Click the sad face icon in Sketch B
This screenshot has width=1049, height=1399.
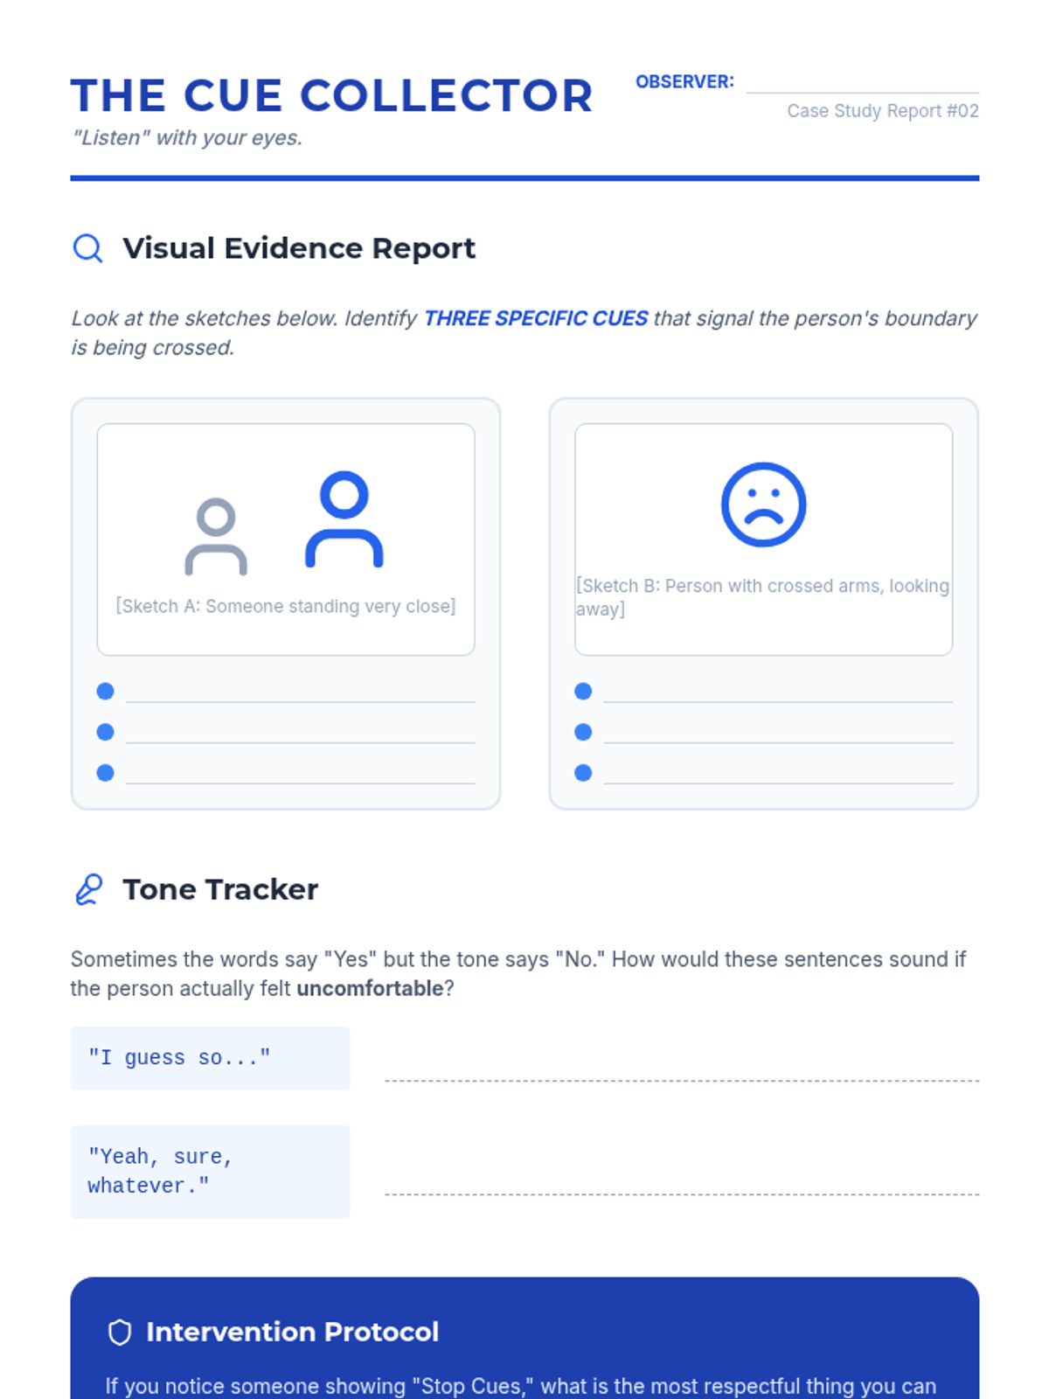[x=763, y=505]
